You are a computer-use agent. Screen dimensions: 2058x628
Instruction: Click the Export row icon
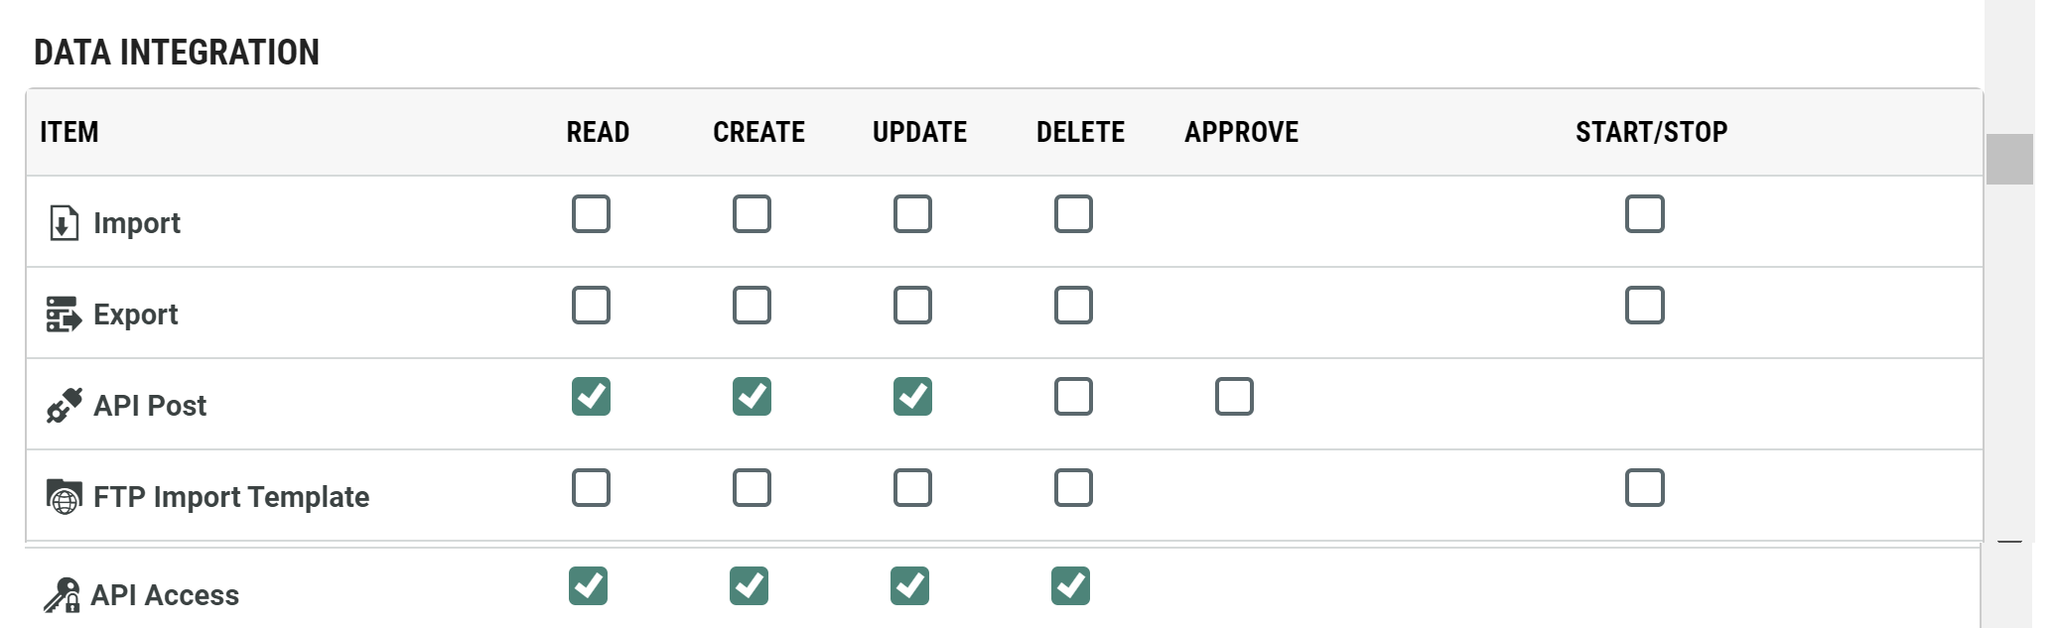coord(64,314)
